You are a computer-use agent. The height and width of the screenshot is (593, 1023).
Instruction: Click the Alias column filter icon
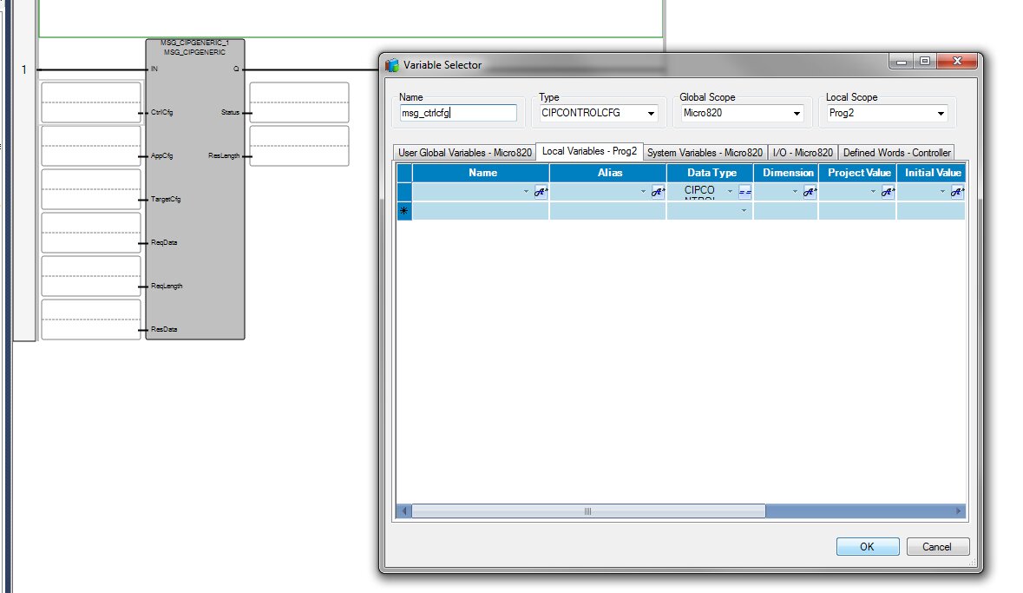coord(659,192)
